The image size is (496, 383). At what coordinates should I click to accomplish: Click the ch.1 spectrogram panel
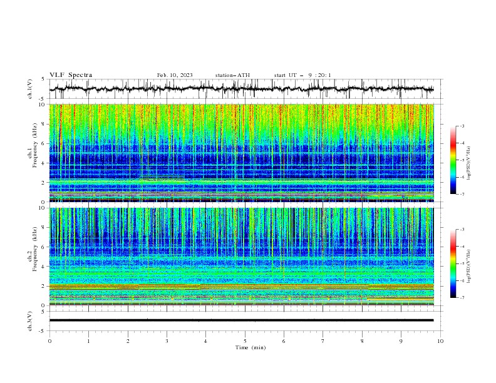pos(241,153)
